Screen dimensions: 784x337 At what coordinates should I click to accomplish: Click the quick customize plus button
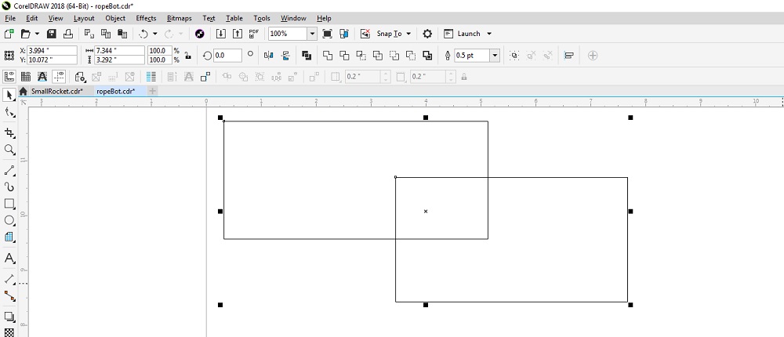(x=593, y=56)
